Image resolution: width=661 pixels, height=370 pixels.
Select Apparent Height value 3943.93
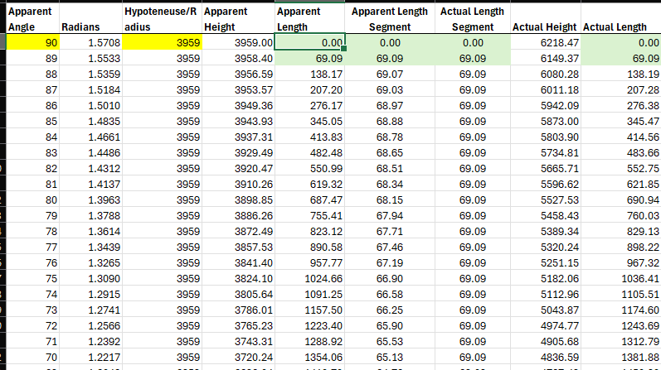point(238,121)
